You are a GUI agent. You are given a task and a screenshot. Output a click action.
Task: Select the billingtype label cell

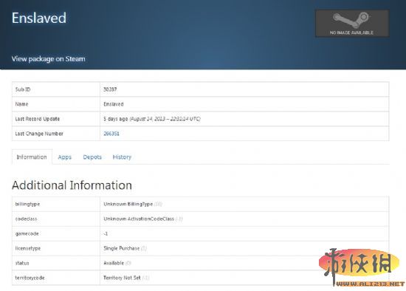(x=56, y=204)
